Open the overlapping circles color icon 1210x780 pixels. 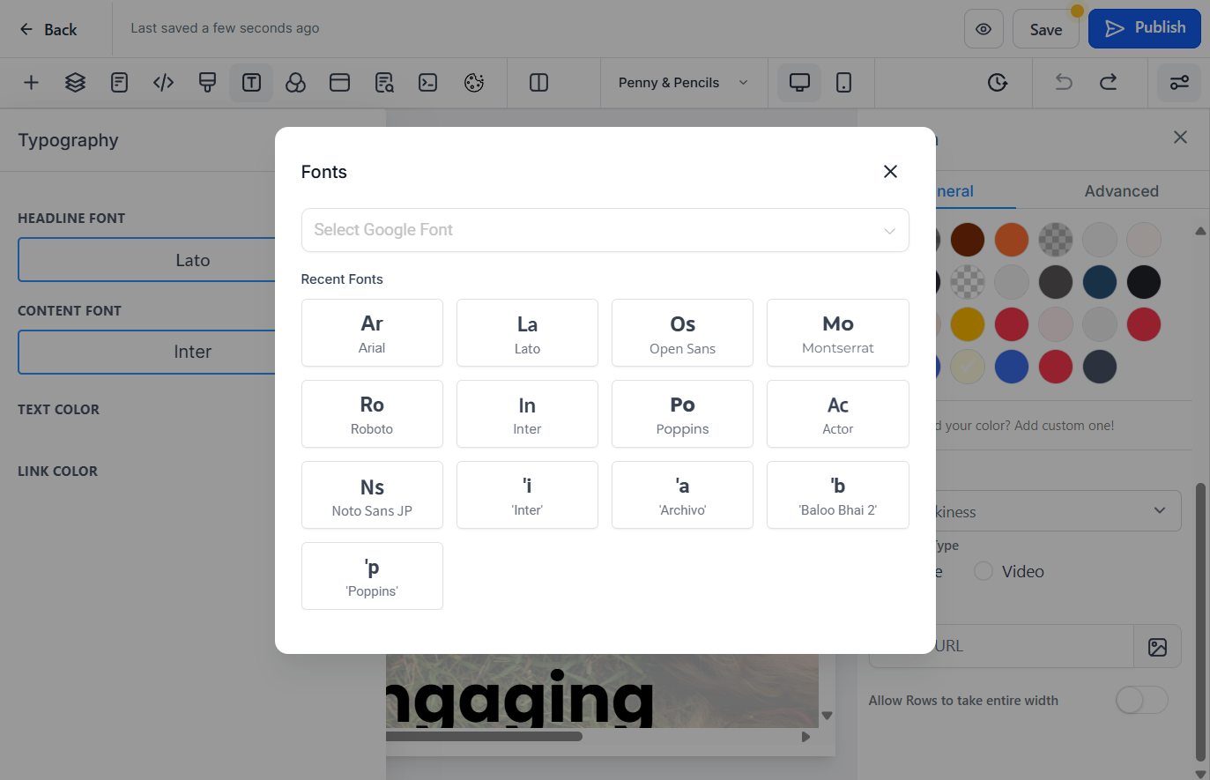point(295,83)
